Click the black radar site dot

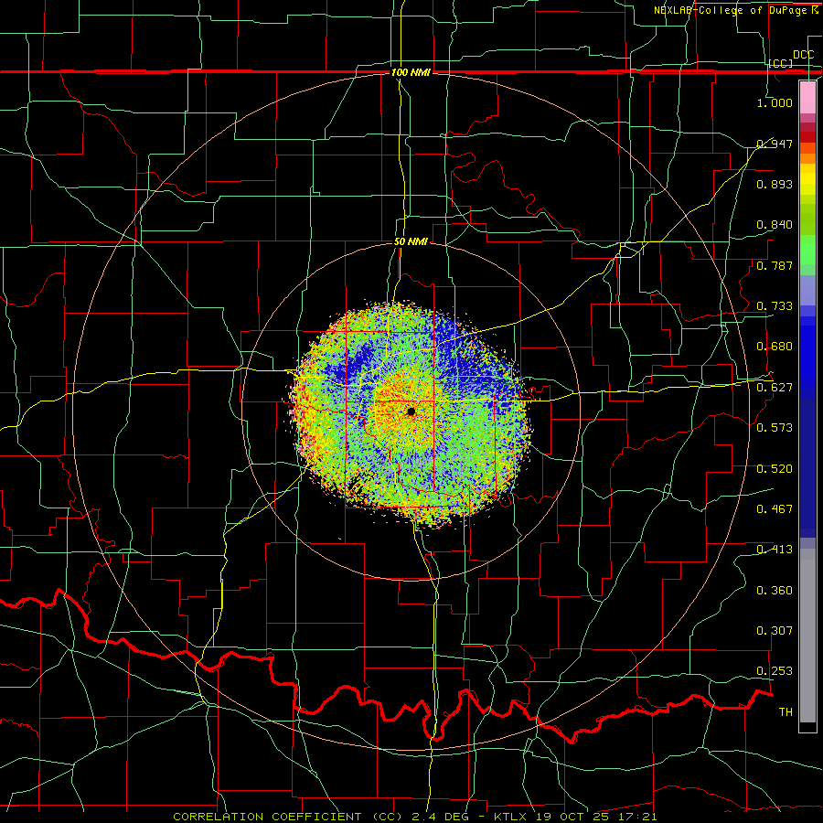411,411
